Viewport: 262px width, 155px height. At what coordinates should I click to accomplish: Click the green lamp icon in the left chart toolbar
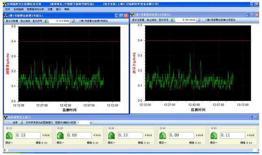coord(47,21)
